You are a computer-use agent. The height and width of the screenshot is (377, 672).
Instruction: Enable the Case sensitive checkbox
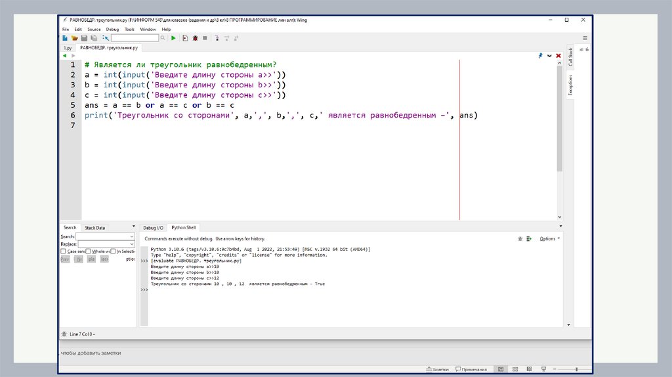pos(63,251)
